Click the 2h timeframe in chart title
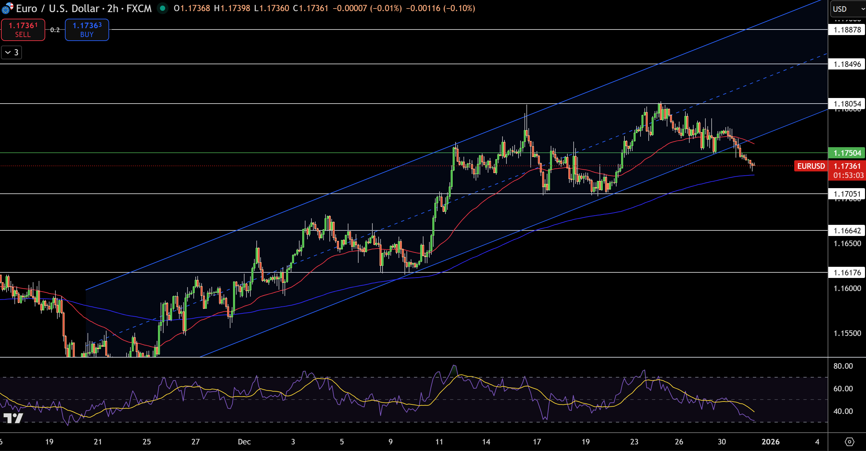This screenshot has width=866, height=451. (x=113, y=8)
